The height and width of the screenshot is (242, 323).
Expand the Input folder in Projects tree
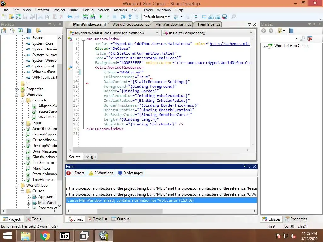(22, 124)
